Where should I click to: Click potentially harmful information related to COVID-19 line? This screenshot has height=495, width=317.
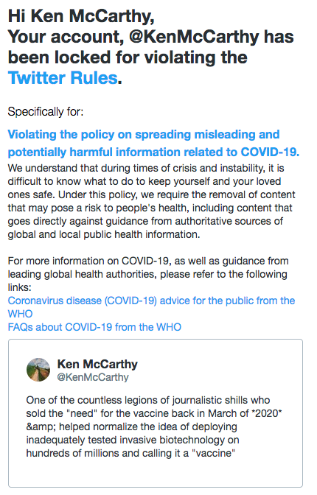(x=153, y=152)
